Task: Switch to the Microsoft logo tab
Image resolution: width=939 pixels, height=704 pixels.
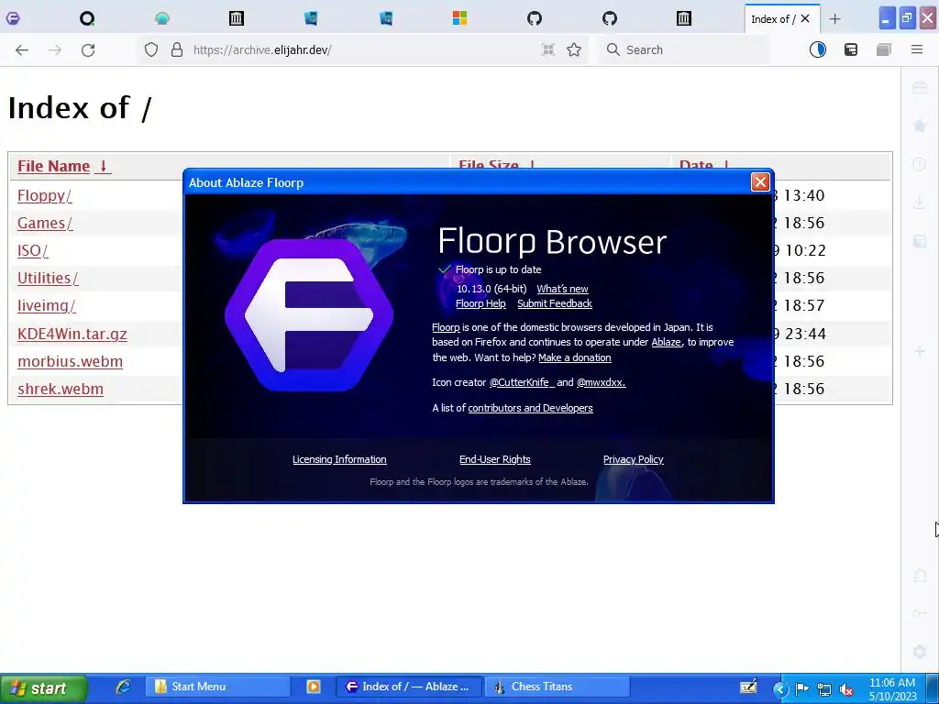Action: point(459,18)
